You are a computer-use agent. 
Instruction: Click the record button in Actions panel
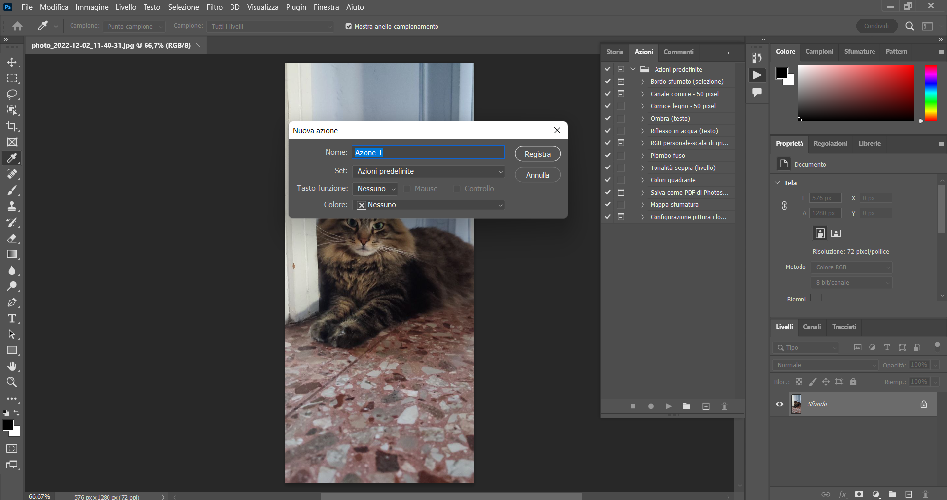[x=651, y=406]
